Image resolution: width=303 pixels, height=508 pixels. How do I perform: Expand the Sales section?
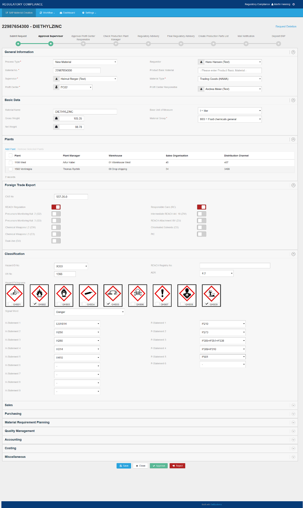point(293,405)
